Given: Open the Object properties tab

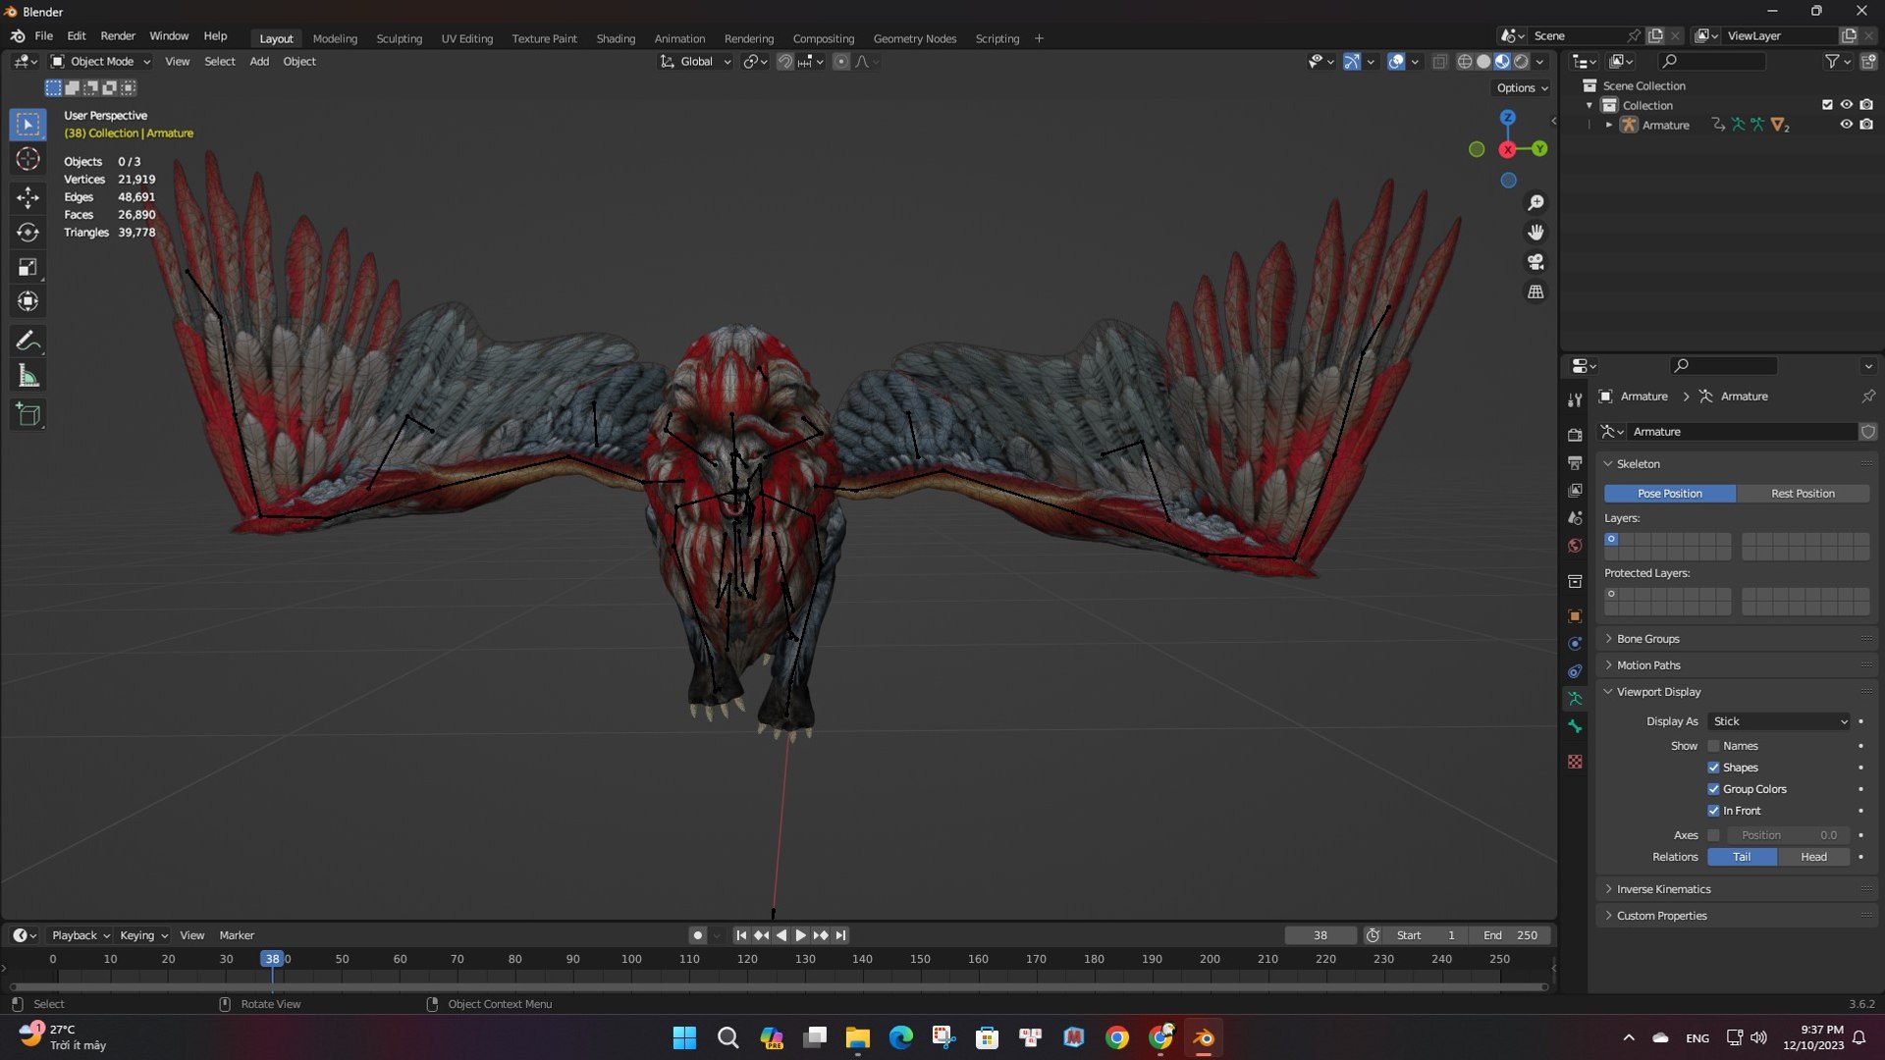Looking at the screenshot, I should [x=1575, y=616].
